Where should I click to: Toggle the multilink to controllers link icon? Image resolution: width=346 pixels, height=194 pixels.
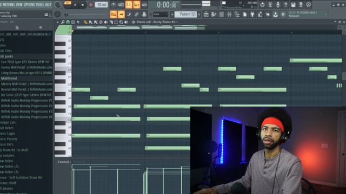pos(137,15)
